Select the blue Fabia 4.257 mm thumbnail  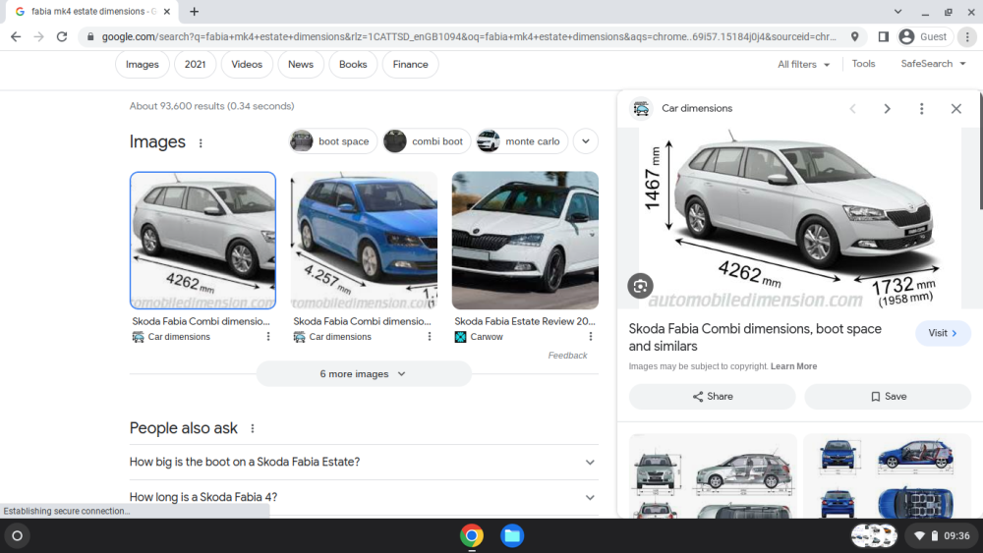tap(365, 241)
